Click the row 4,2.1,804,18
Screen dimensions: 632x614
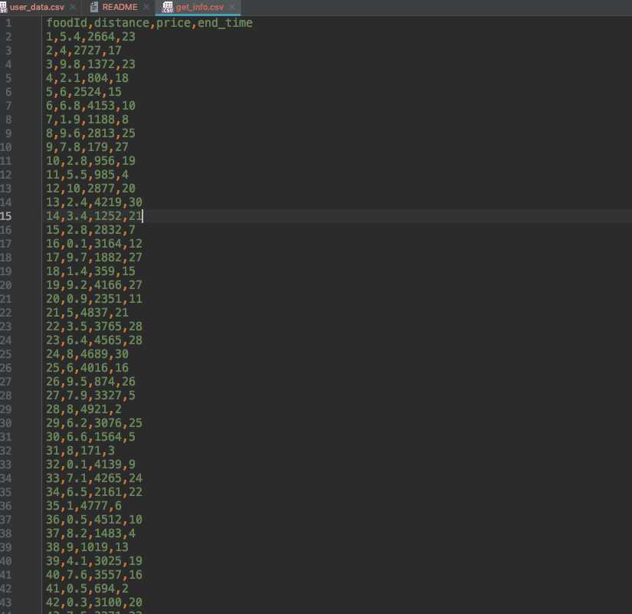coord(87,78)
